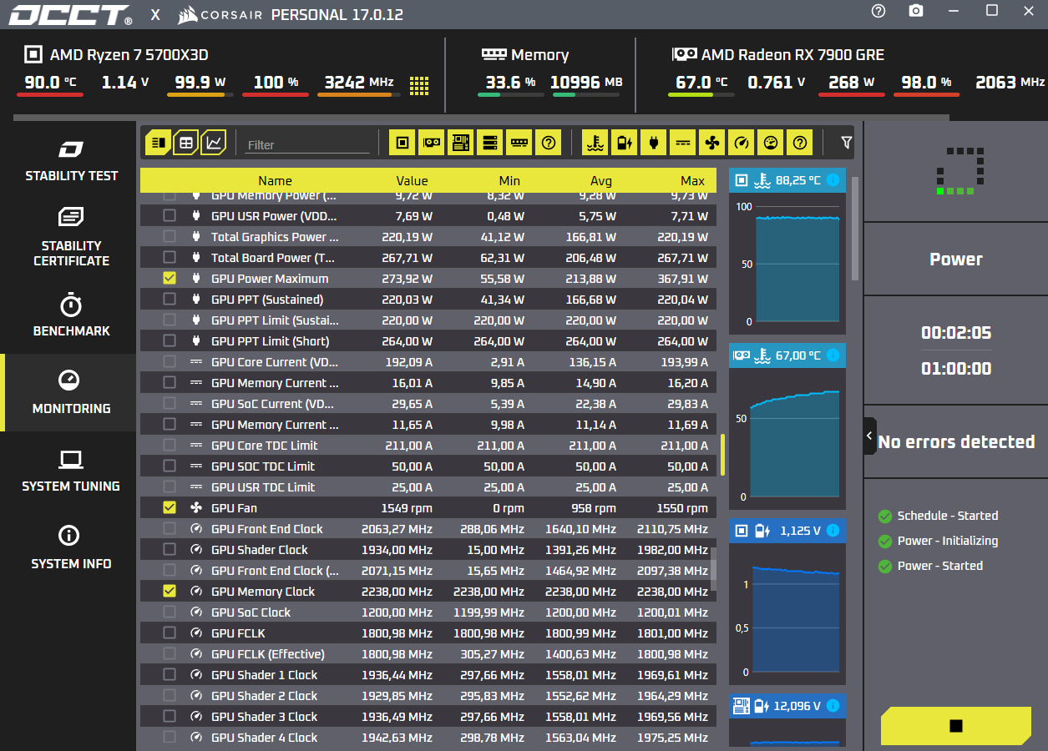Open info for the 88,25 °C graph
Viewport: 1048px width, 751px height.
(x=833, y=179)
